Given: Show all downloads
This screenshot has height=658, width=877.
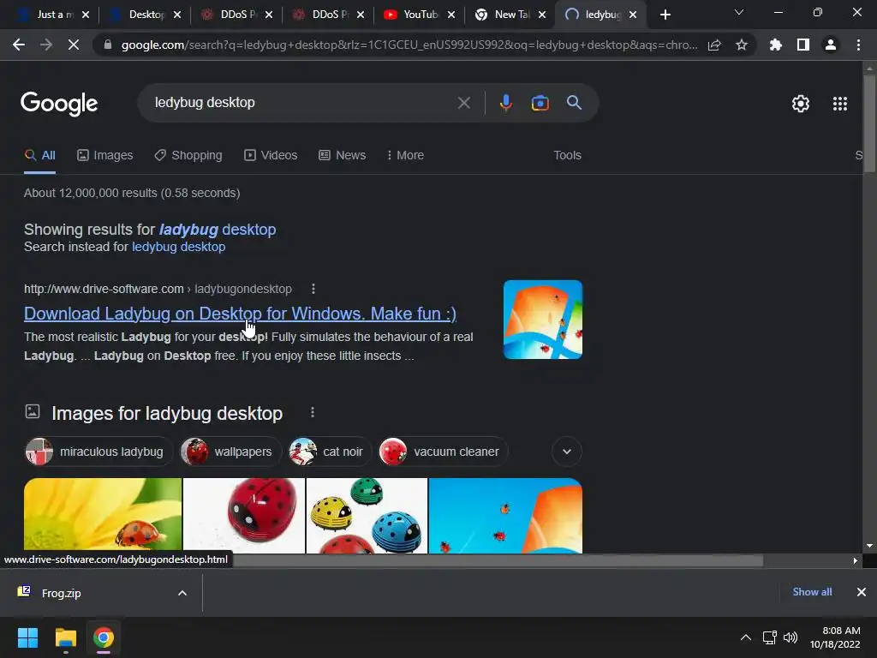Looking at the screenshot, I should click(x=812, y=592).
